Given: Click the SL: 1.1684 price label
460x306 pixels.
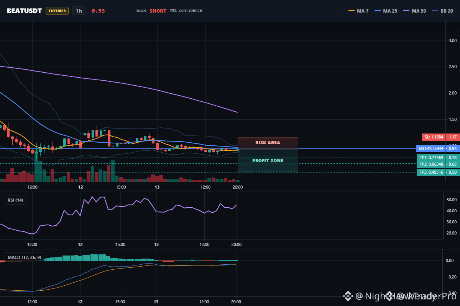Looking at the screenshot, I should click(x=433, y=137).
